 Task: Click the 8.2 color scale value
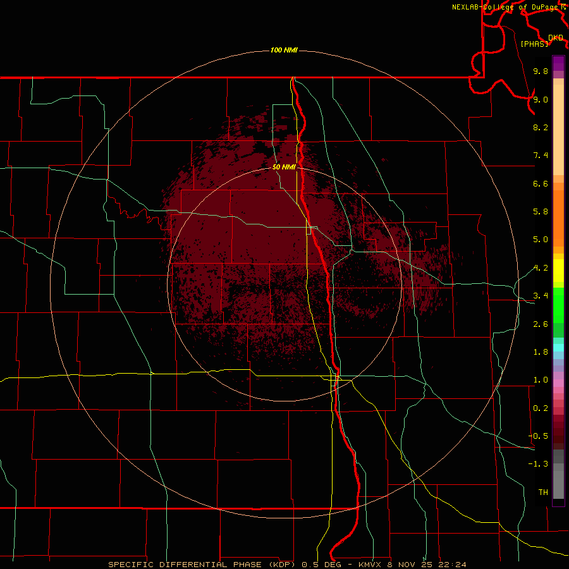[541, 127]
